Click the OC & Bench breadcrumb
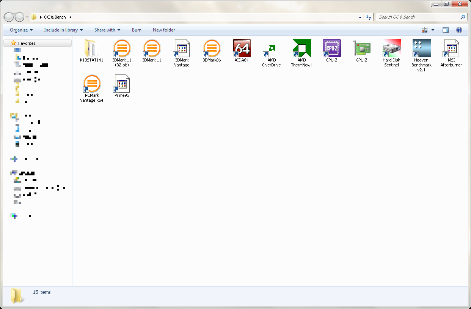 click(55, 17)
